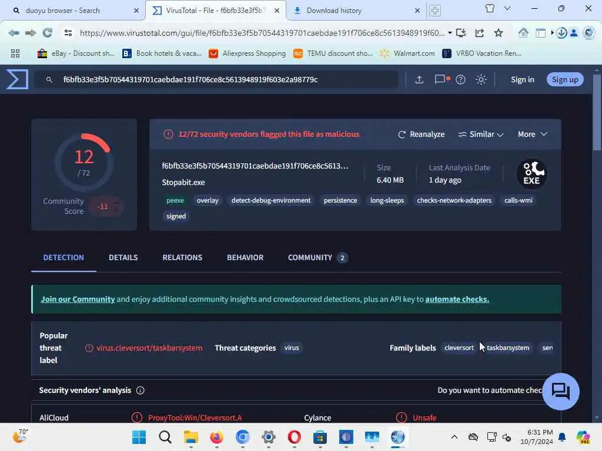
Task: Click the detect-debug-environment tag
Action: (x=270, y=201)
